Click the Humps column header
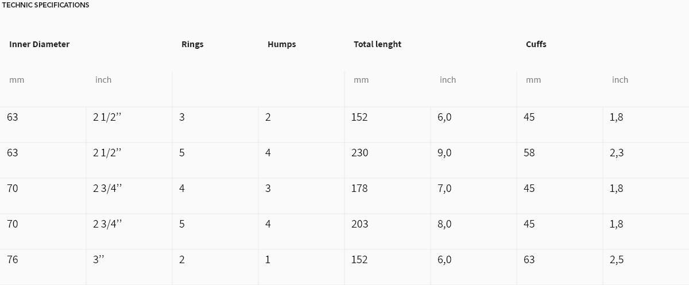 [x=281, y=44]
